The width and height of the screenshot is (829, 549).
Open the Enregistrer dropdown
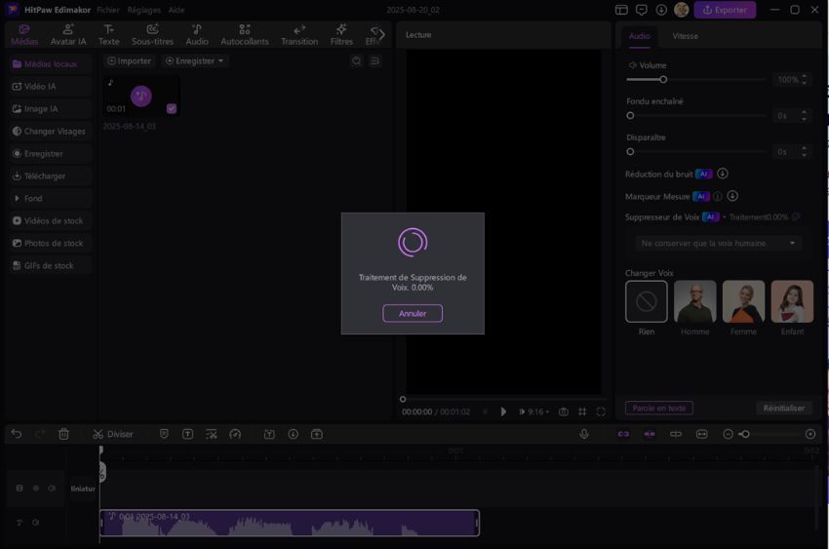click(x=195, y=60)
